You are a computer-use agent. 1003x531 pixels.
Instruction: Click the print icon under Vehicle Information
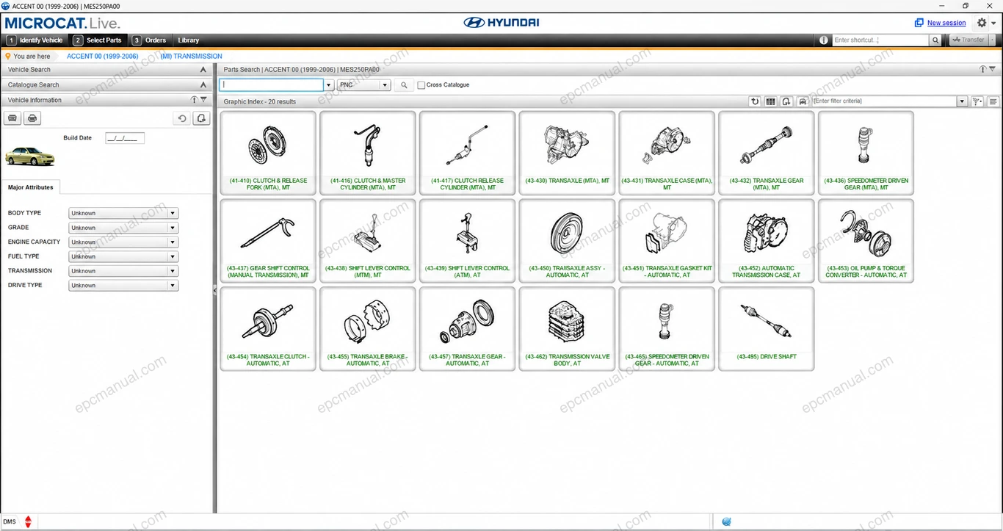[x=32, y=118]
